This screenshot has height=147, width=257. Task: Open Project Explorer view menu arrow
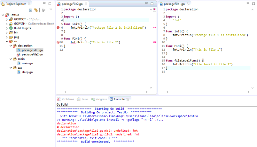point(50,10)
